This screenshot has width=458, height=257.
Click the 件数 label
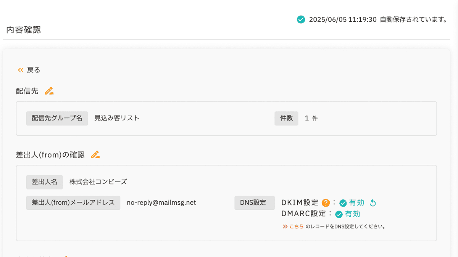(286, 118)
